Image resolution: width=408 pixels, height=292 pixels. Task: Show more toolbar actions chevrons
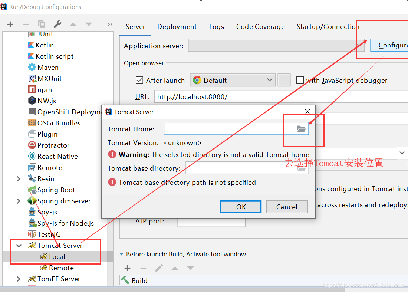[x=110, y=24]
